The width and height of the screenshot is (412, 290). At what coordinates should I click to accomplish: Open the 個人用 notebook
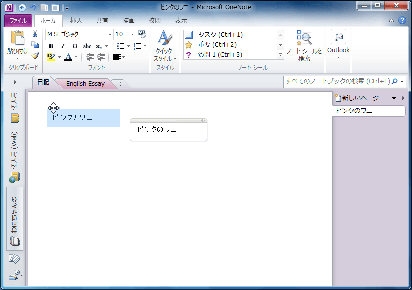[15, 108]
